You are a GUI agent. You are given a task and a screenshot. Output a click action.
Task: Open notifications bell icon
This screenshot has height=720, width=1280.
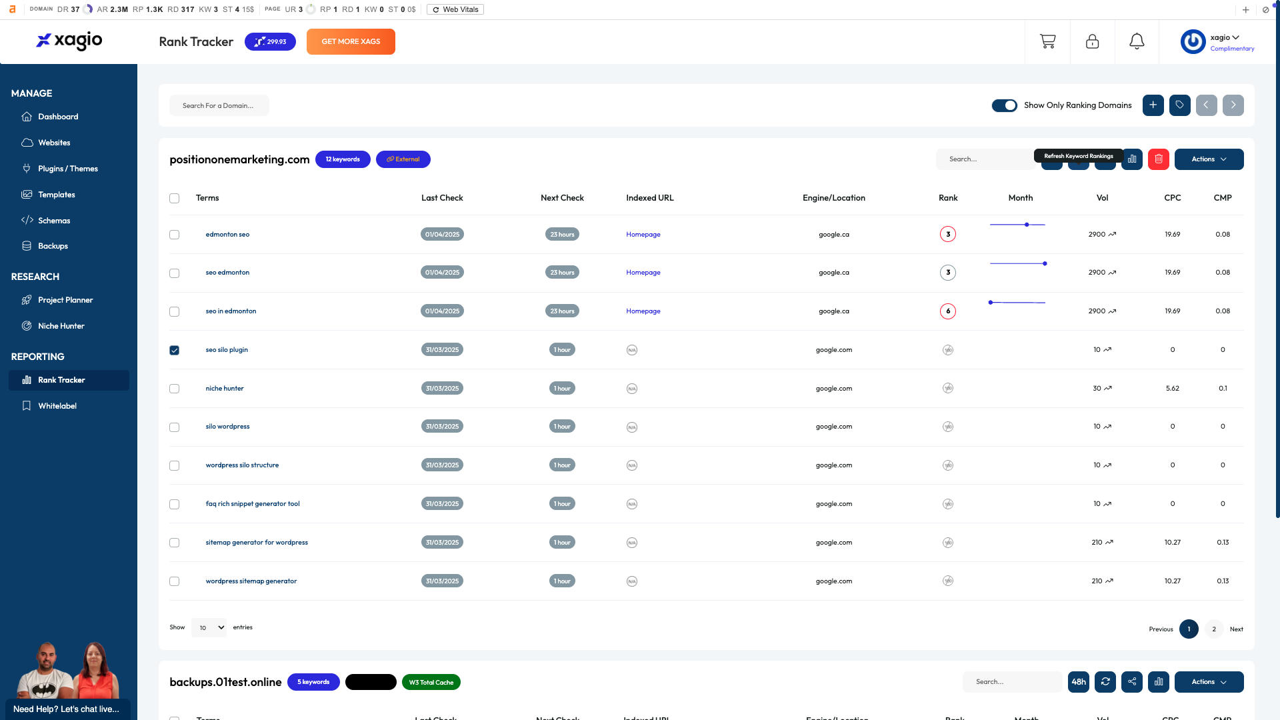pos(1137,41)
